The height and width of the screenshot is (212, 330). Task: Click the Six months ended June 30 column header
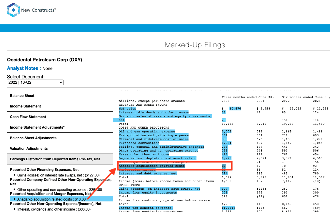pos(306,97)
